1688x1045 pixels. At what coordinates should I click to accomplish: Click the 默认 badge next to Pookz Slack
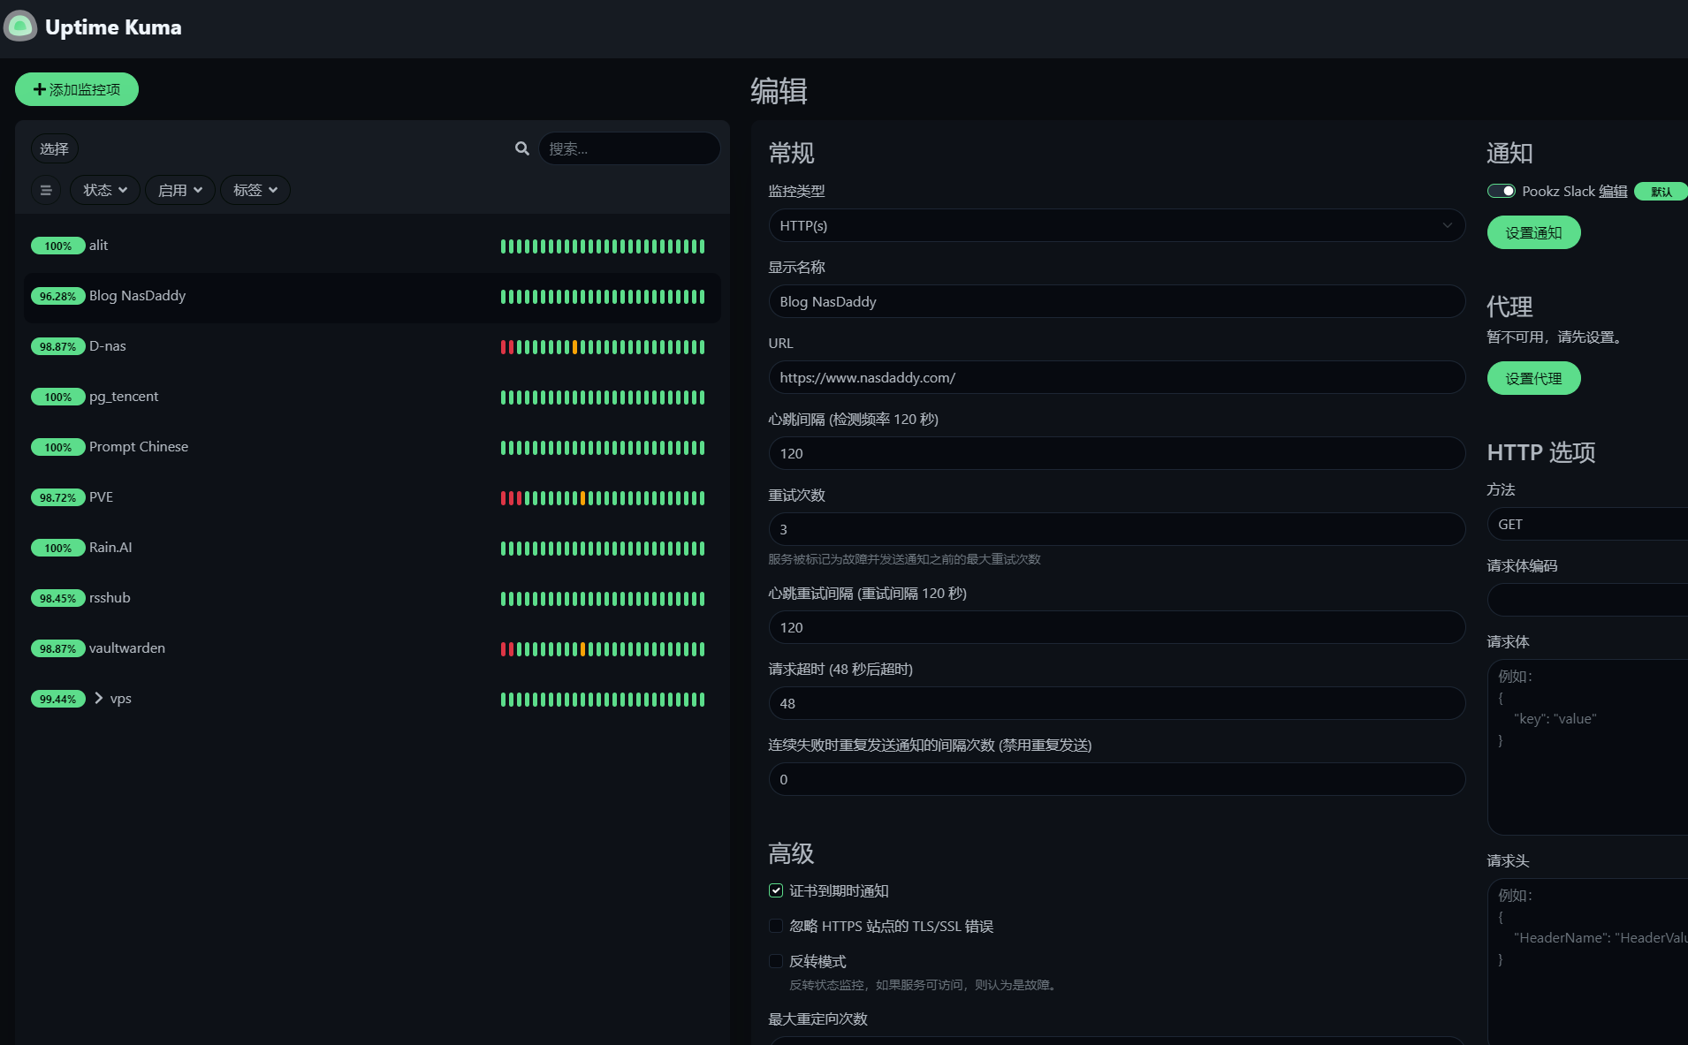pyautogui.click(x=1660, y=192)
